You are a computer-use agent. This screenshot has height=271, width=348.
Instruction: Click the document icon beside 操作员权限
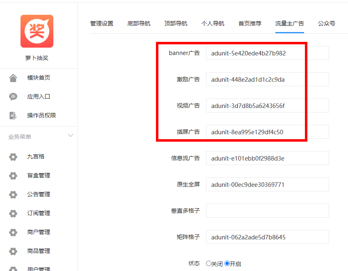[13, 116]
